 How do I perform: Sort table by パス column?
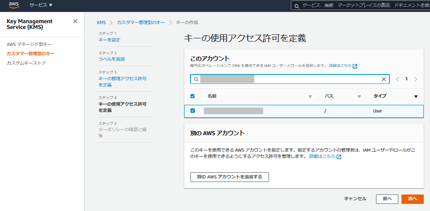click(x=359, y=96)
